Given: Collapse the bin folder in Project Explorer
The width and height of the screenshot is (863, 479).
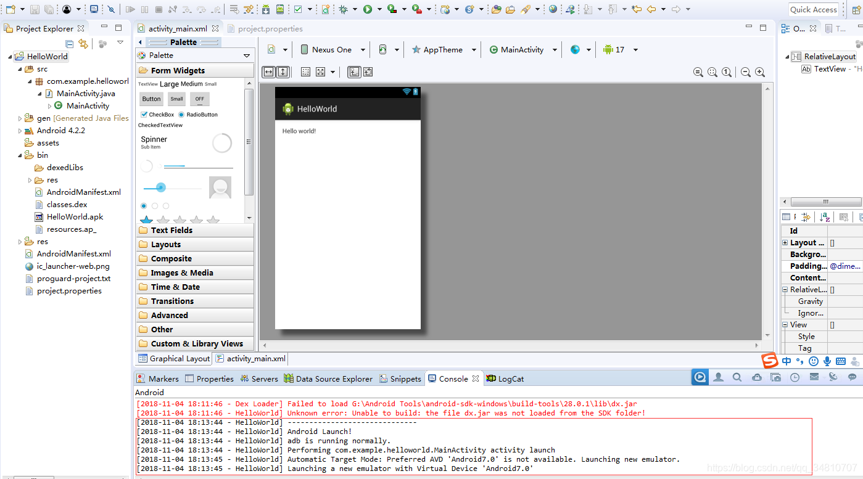Looking at the screenshot, I should pyautogui.click(x=20, y=155).
